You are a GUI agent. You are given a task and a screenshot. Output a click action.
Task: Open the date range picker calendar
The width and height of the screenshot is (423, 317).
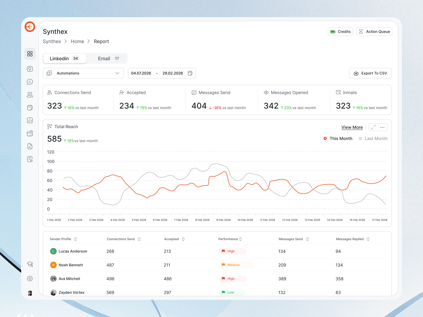coord(190,73)
